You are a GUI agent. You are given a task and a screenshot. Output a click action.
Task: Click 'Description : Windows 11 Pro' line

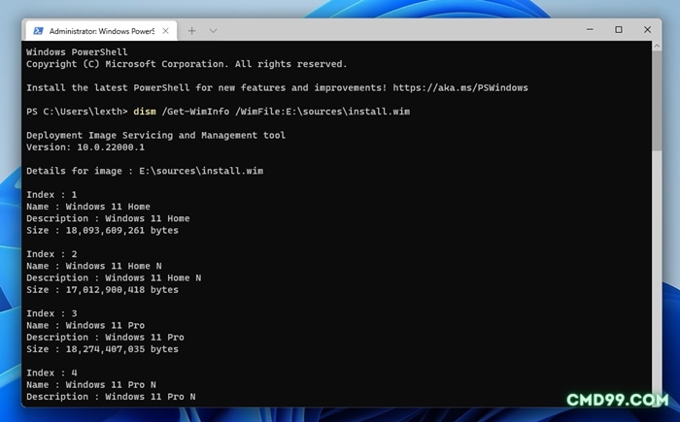[x=105, y=337]
